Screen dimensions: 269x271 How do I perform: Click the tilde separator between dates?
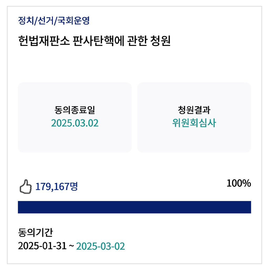coord(71,246)
